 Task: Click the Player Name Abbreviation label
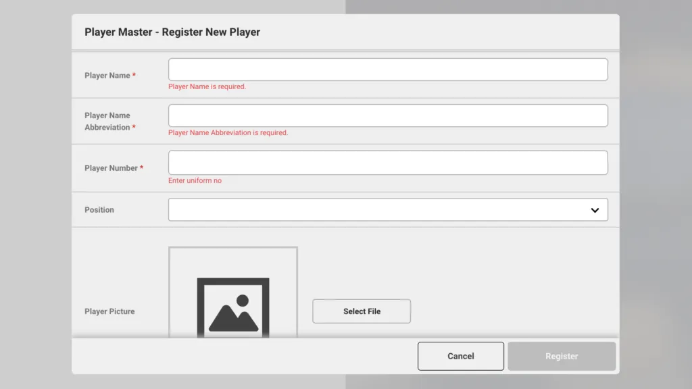tap(110, 122)
